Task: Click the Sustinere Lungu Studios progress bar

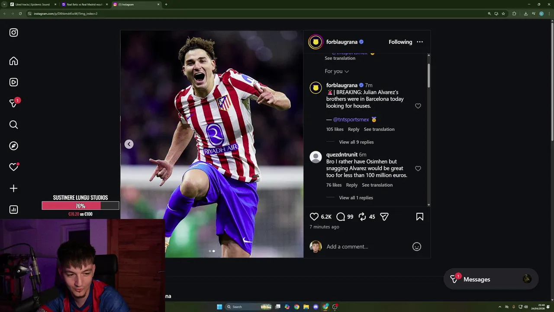Action: 81,206
